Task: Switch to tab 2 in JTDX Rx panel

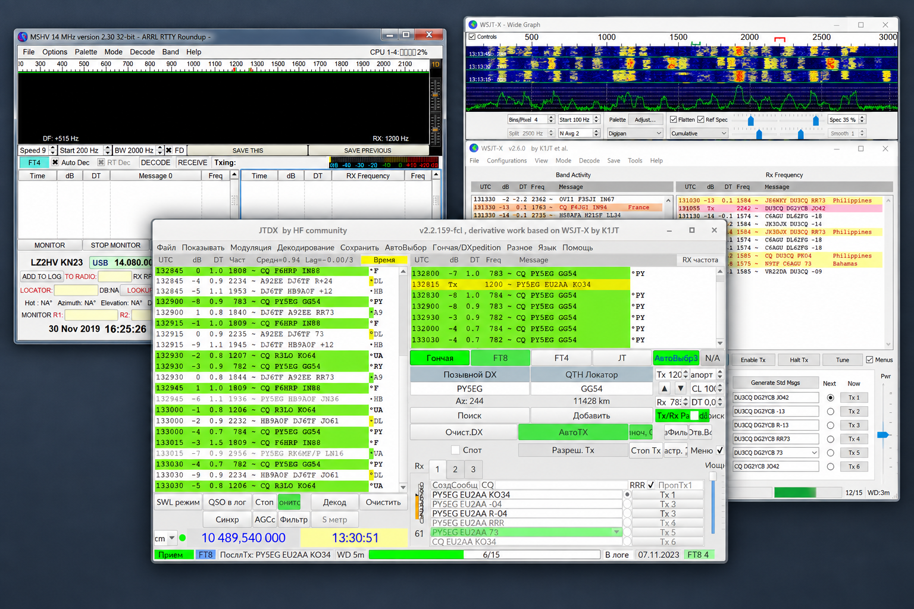Action: [455, 469]
